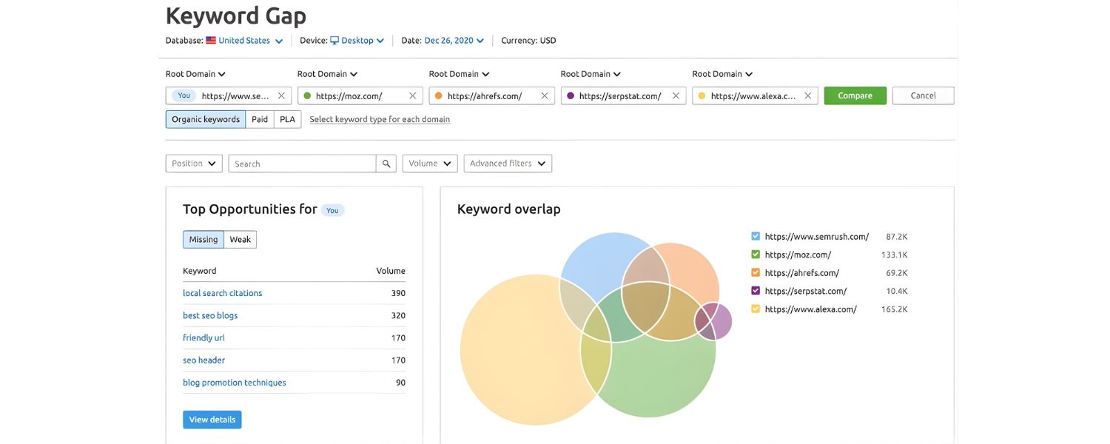The image size is (1110, 444).
Task: Open the Volume filter dropdown
Action: (x=429, y=163)
